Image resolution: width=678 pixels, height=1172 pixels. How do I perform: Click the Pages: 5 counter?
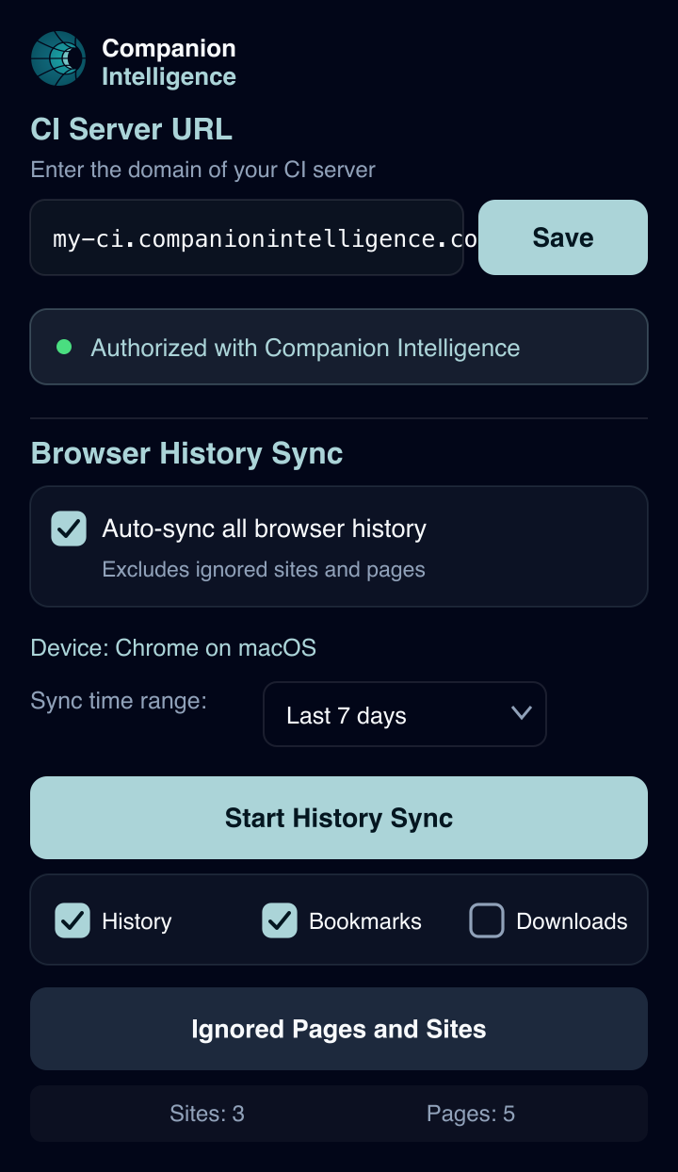(471, 1114)
